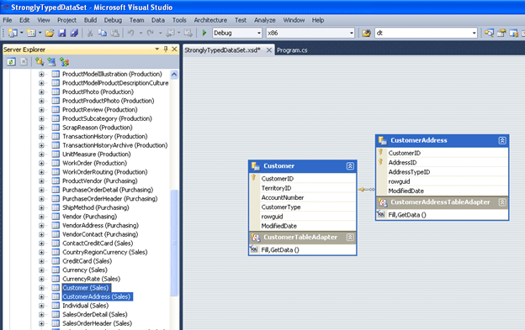Click the Start Debugging play icon
The height and width of the screenshot is (330, 525).
coord(204,33)
